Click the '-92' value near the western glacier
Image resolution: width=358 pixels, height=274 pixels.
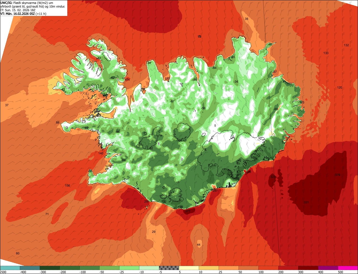(x=151, y=148)
